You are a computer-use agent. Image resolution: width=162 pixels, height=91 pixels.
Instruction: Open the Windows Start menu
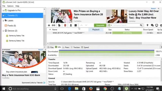[4, 89]
